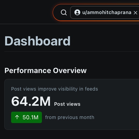
Task: Click the green 50.1M increase badge
Action: pos(27,117)
